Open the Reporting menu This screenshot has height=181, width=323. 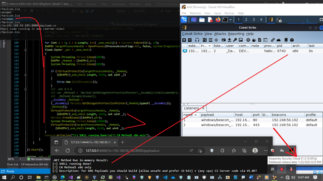coord(236,34)
